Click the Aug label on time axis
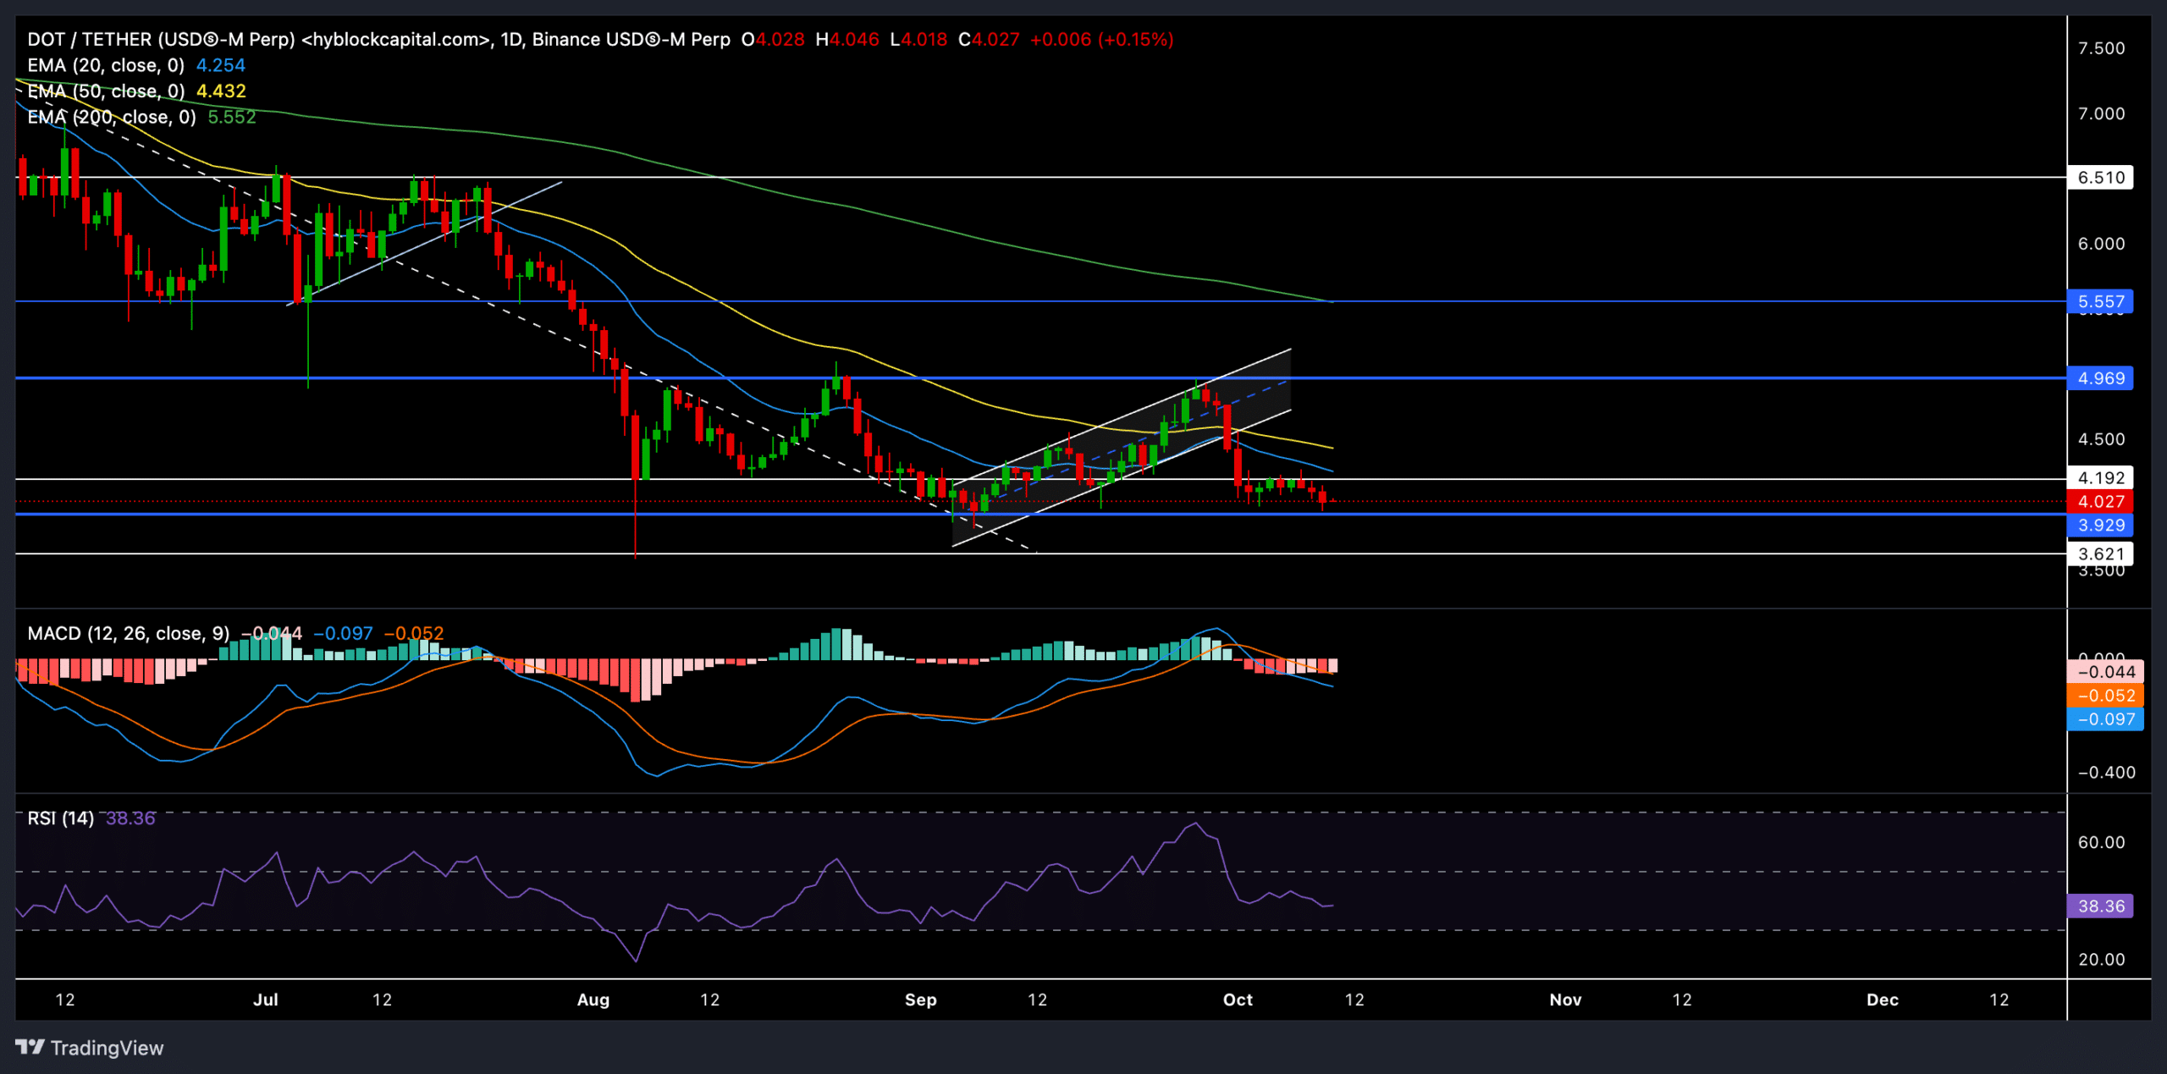 tap(593, 1000)
